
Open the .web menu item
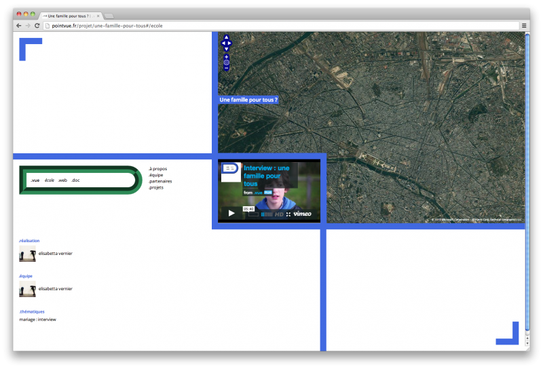(x=62, y=180)
